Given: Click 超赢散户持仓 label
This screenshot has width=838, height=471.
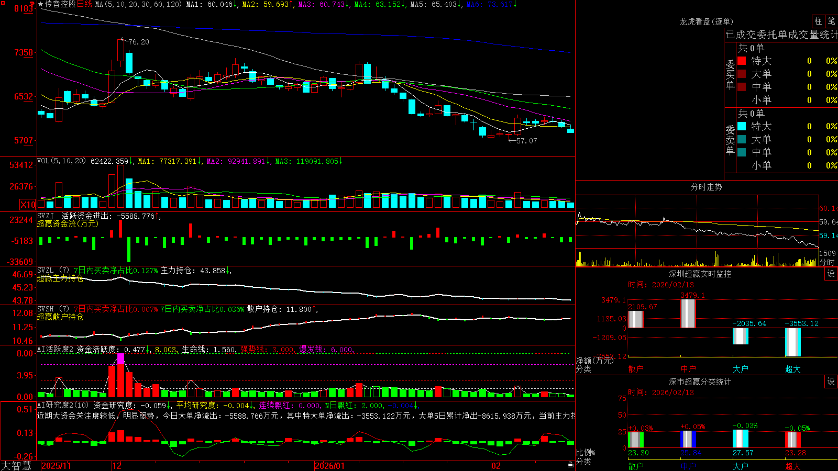Looking at the screenshot, I should 60,317.
